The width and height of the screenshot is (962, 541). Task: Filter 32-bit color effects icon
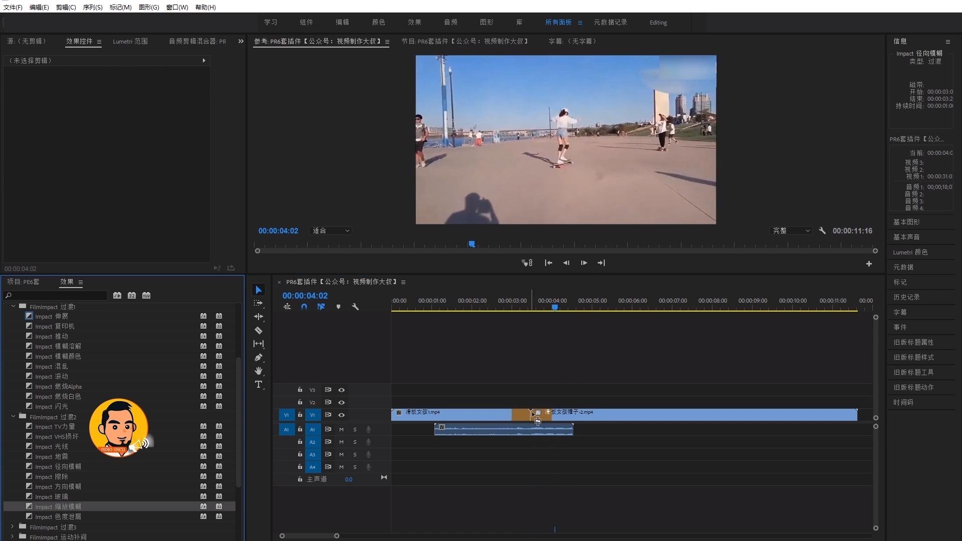point(132,296)
